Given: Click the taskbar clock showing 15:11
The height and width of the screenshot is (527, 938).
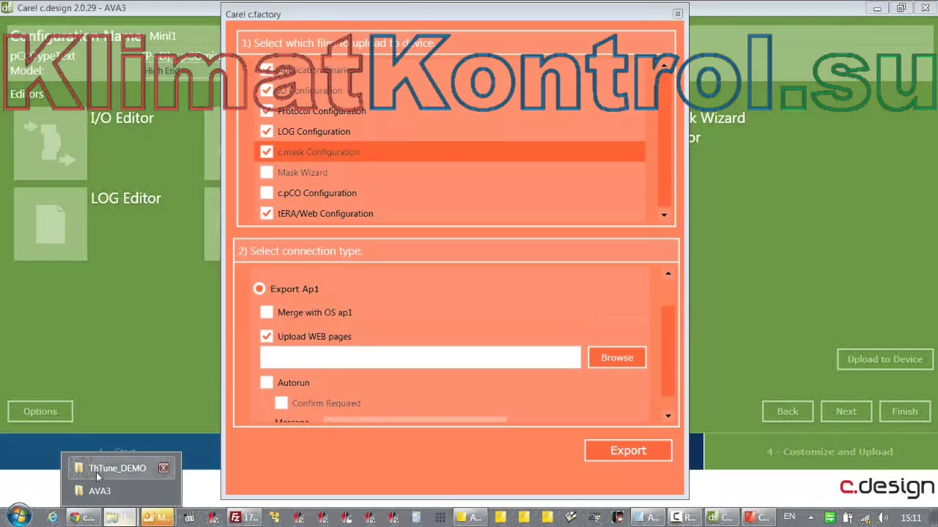Looking at the screenshot, I should point(911,517).
